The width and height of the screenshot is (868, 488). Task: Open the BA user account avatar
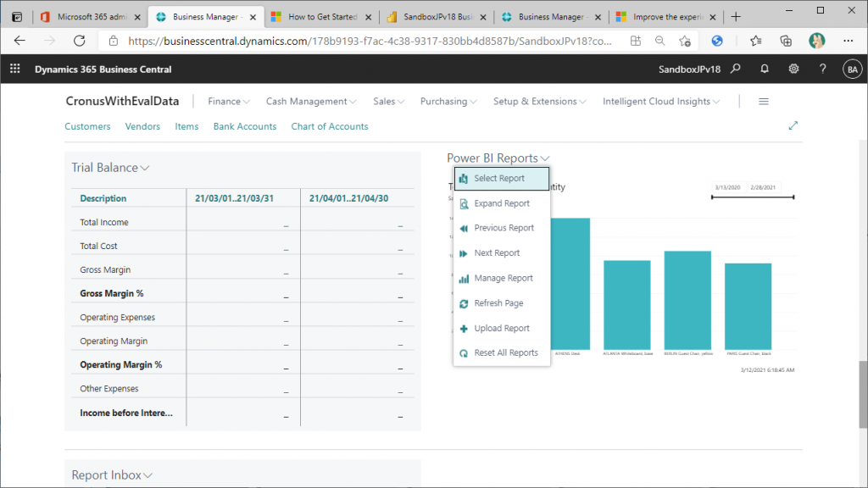853,69
